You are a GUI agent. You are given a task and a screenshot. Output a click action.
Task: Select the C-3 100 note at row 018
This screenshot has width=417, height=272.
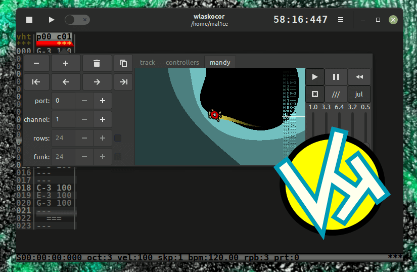[54, 188]
